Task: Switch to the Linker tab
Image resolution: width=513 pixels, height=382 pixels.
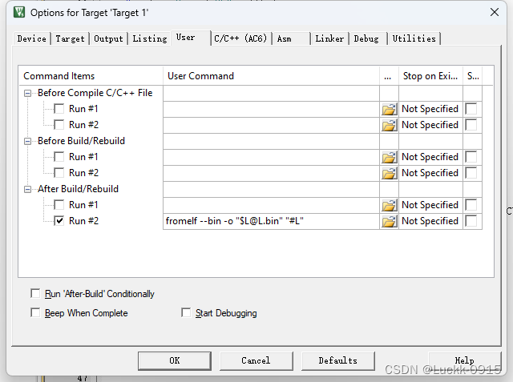Action: tap(329, 39)
